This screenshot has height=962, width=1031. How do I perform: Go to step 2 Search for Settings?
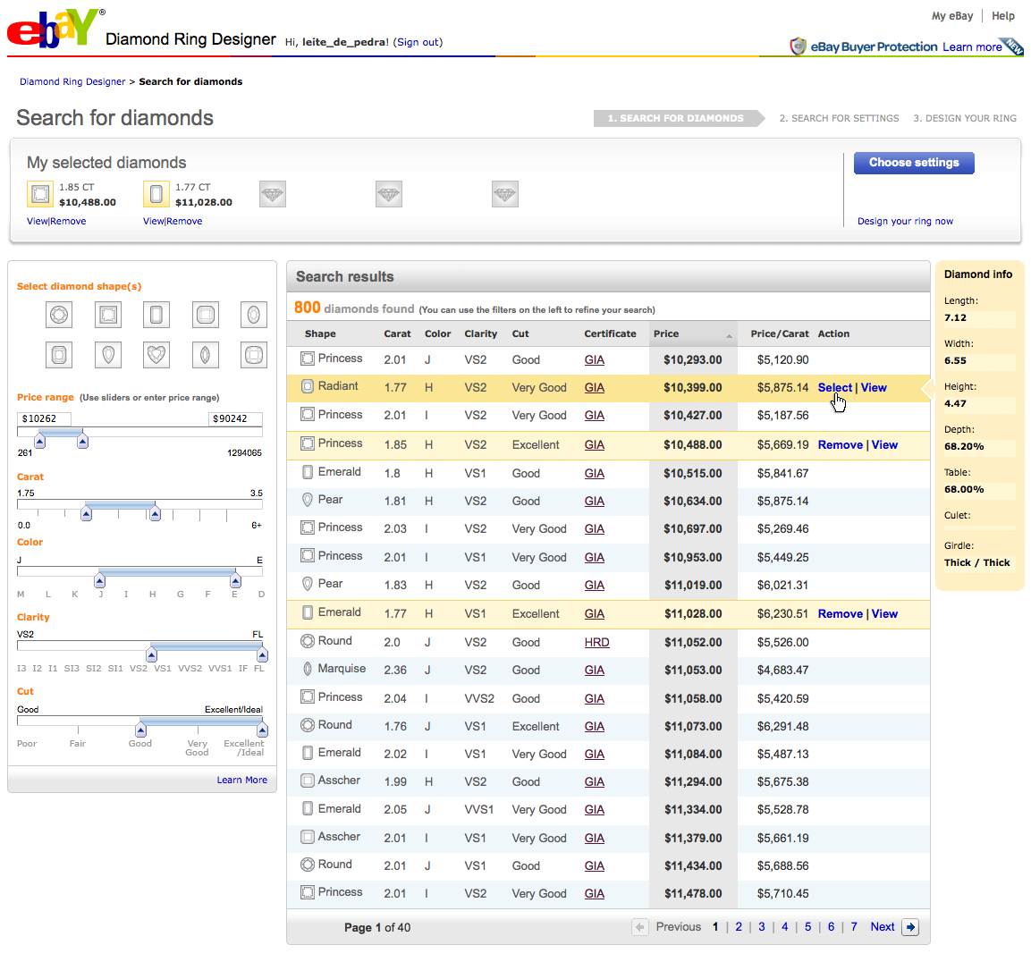(839, 118)
